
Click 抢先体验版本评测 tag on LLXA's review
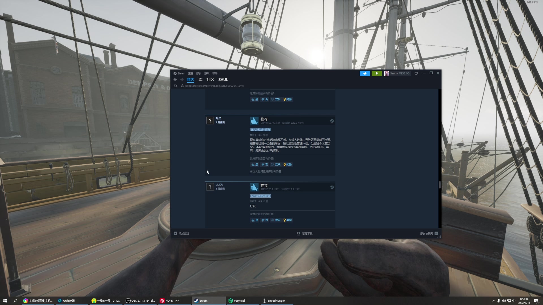[x=260, y=196]
